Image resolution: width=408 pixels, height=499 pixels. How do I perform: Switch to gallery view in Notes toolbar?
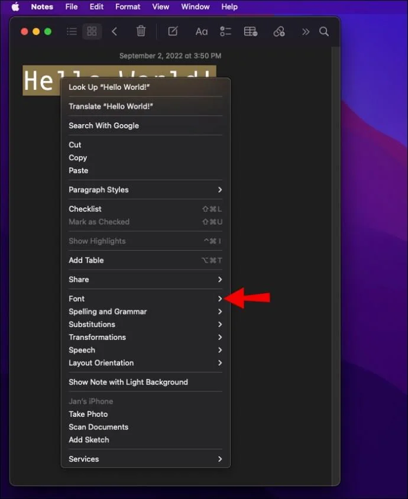92,31
